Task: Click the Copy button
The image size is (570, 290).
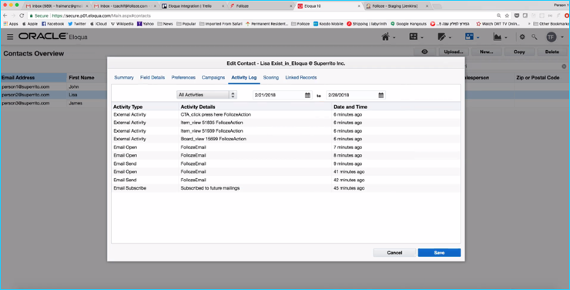Action: 519,52
